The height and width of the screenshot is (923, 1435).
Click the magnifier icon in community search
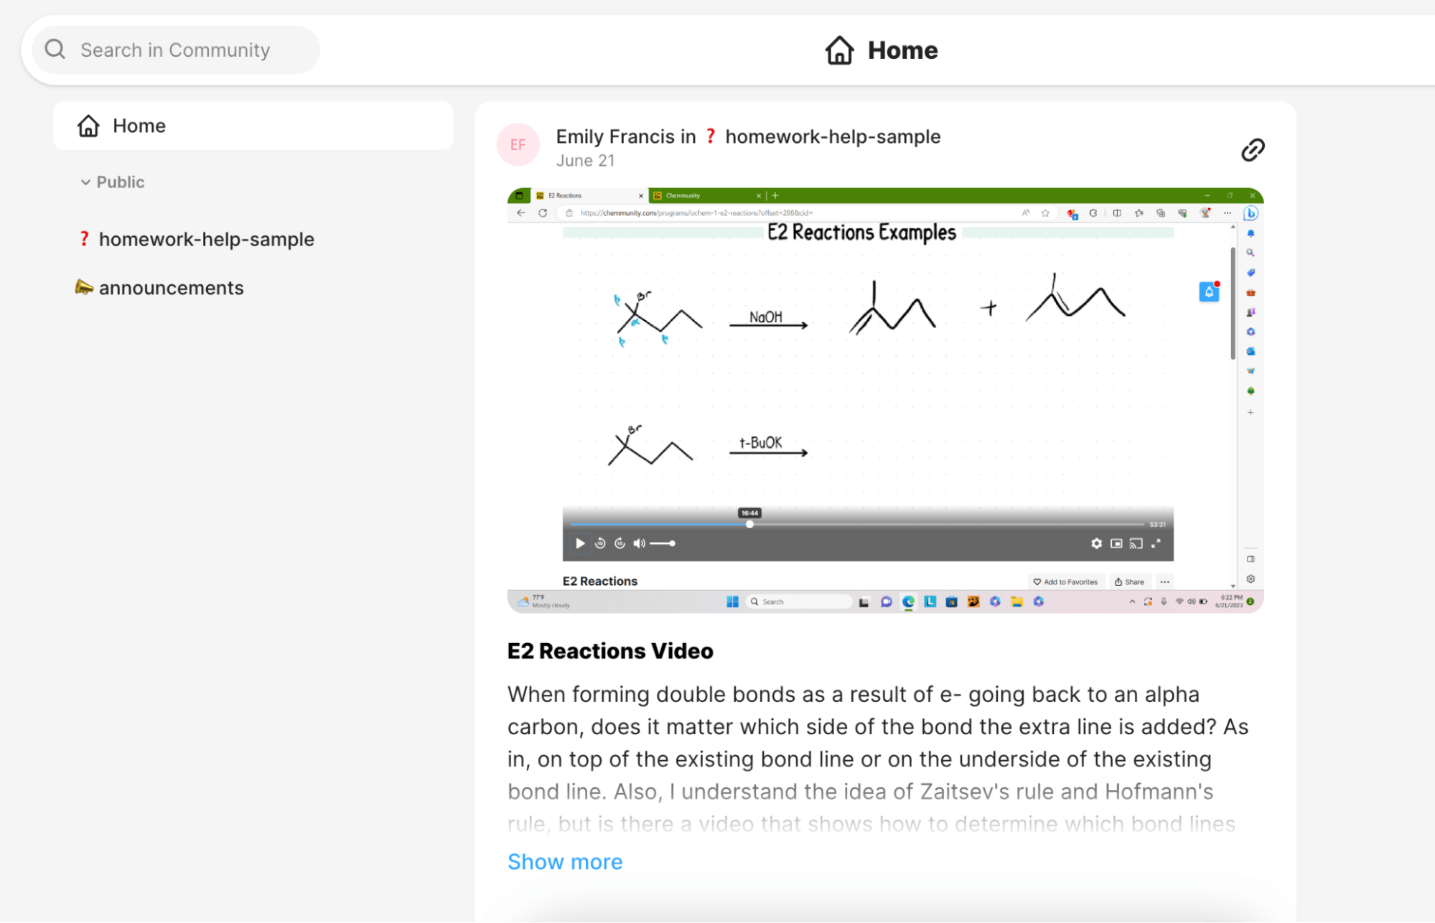(x=55, y=50)
